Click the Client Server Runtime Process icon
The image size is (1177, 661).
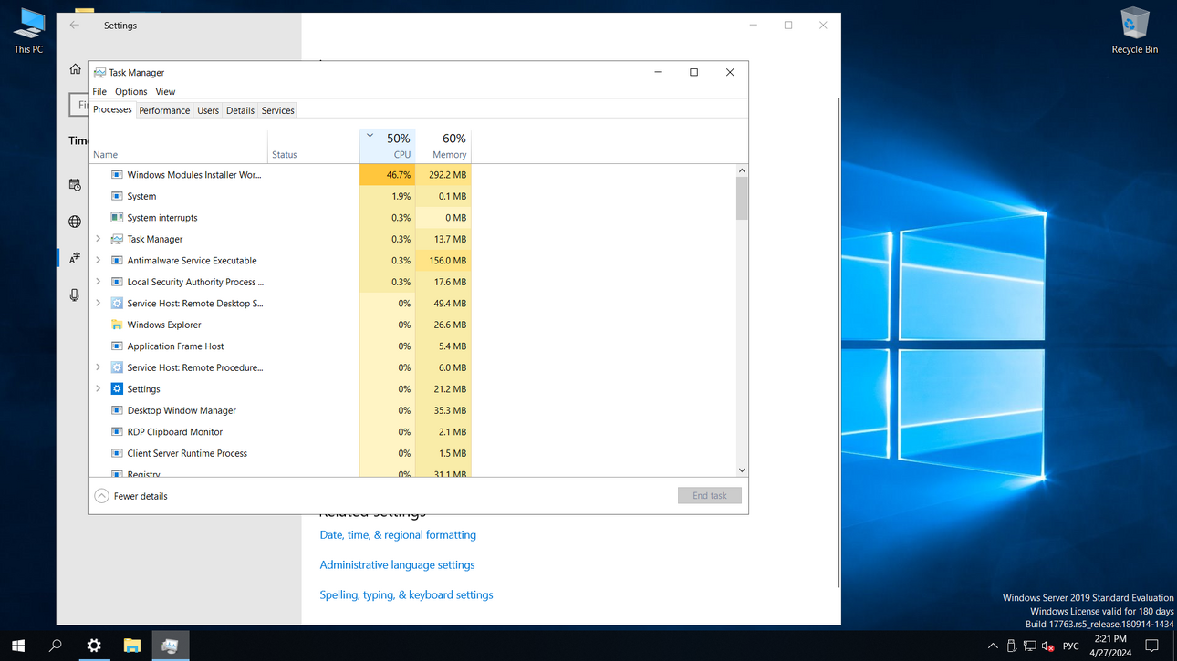pos(117,453)
